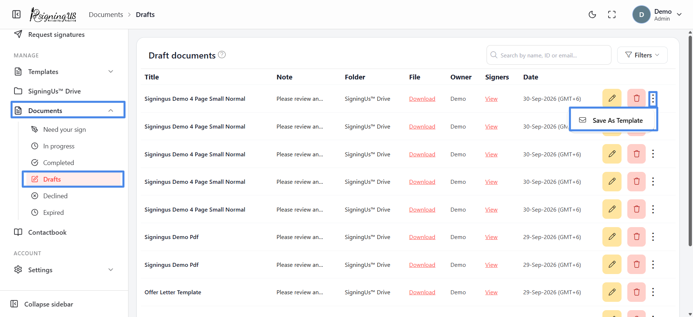This screenshot has height=317, width=693.
Task: Click the Offer Letter Template title text
Action: click(173, 292)
